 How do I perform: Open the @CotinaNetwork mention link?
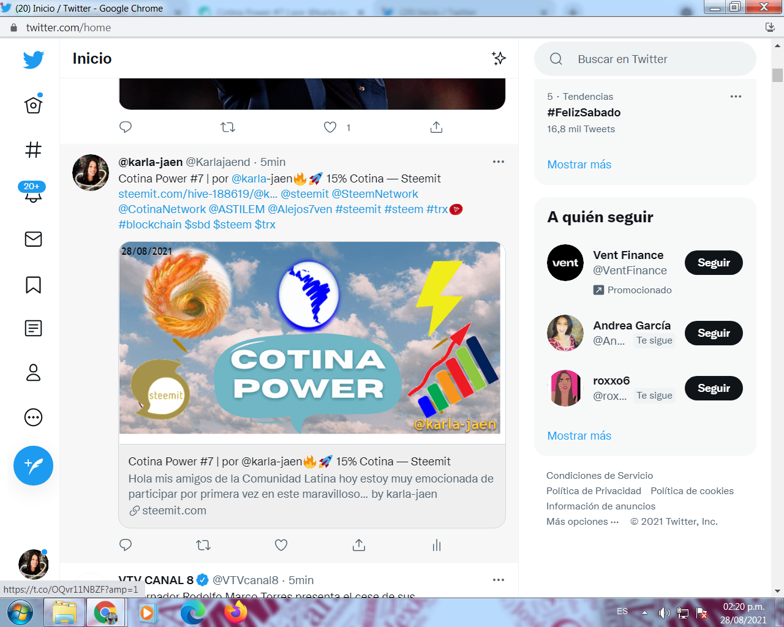[162, 209]
